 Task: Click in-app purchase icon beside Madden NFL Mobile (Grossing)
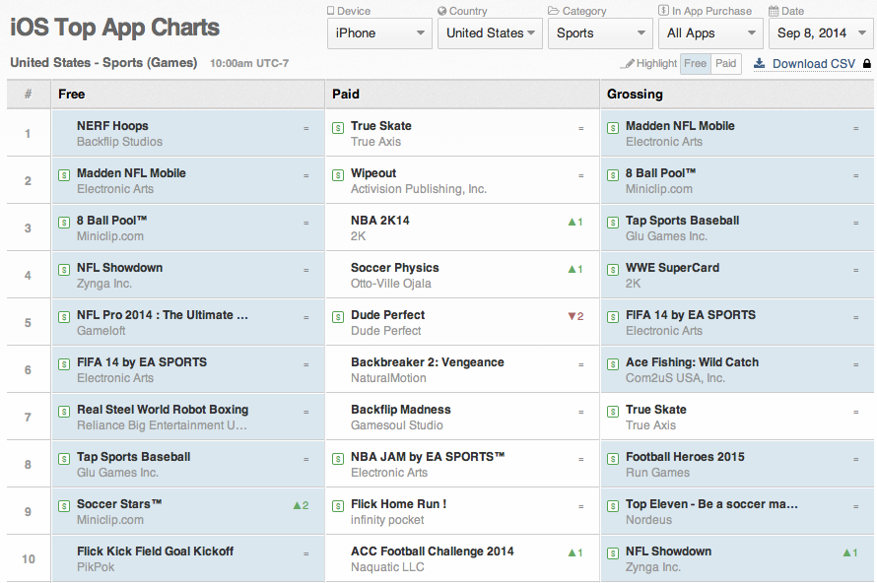pos(613,127)
